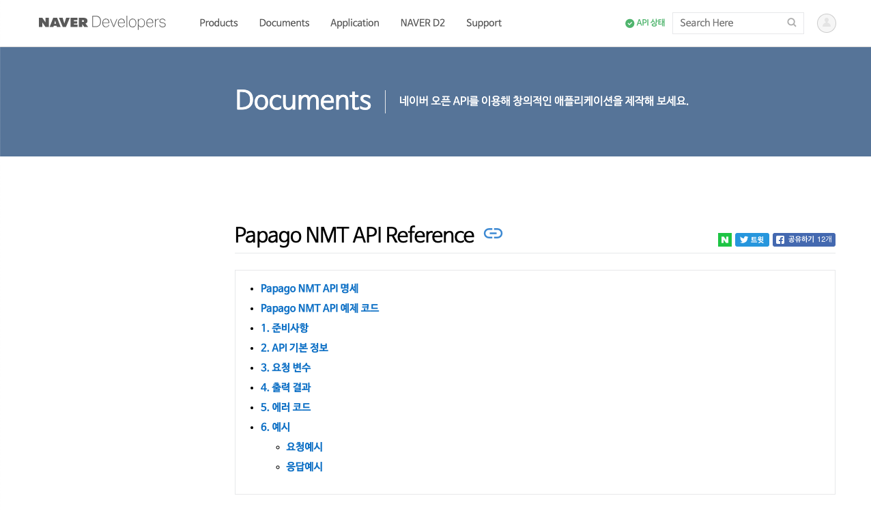Open the Products menu
The image size is (871, 511).
[x=218, y=23]
